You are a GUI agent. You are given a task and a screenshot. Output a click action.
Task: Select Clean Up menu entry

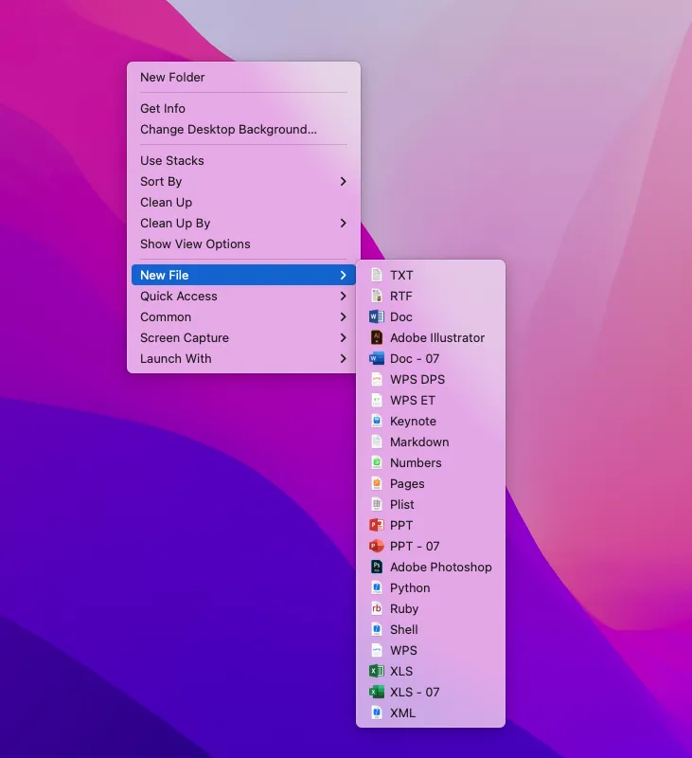point(243,202)
